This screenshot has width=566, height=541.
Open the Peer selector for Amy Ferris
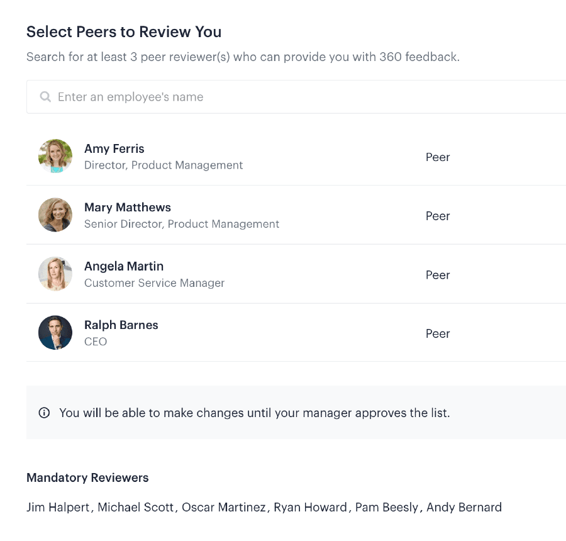(438, 157)
